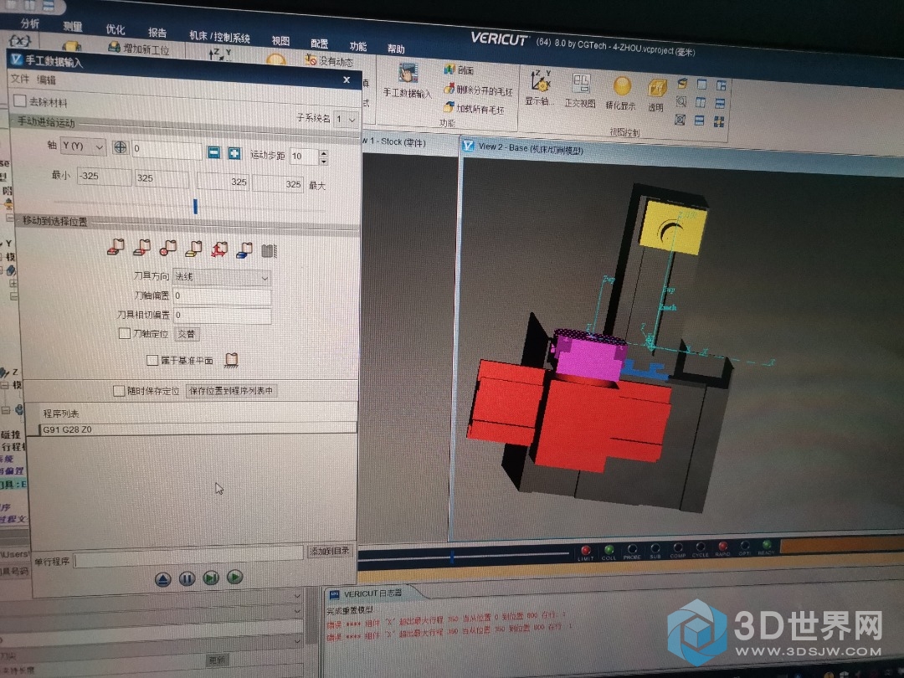Click the eject-shaped reset playback button

pos(162,579)
